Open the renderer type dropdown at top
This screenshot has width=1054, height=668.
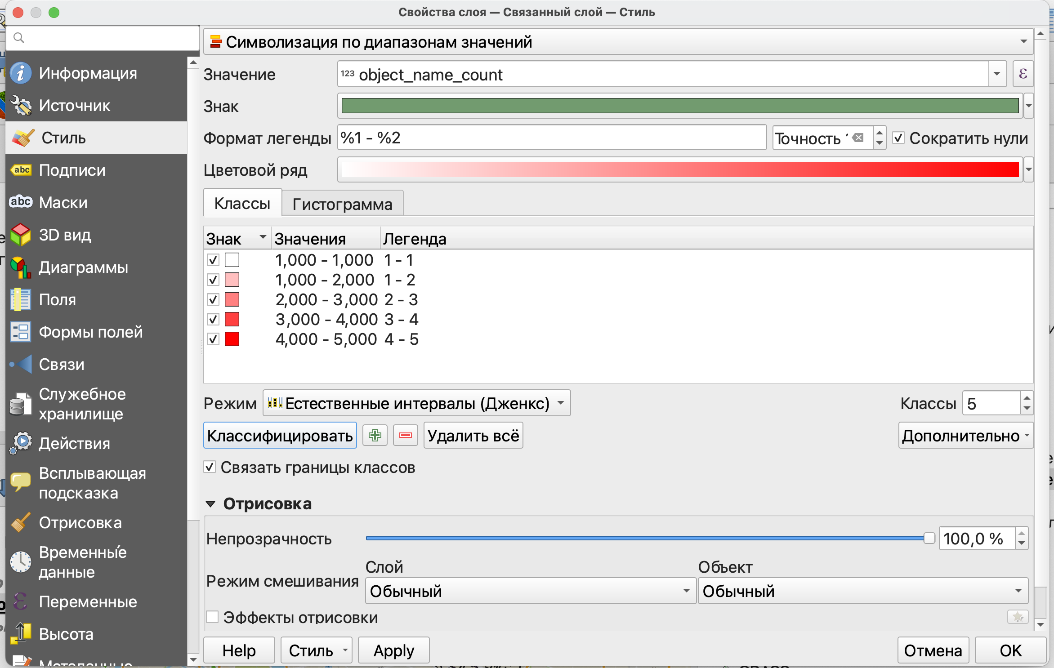click(618, 42)
